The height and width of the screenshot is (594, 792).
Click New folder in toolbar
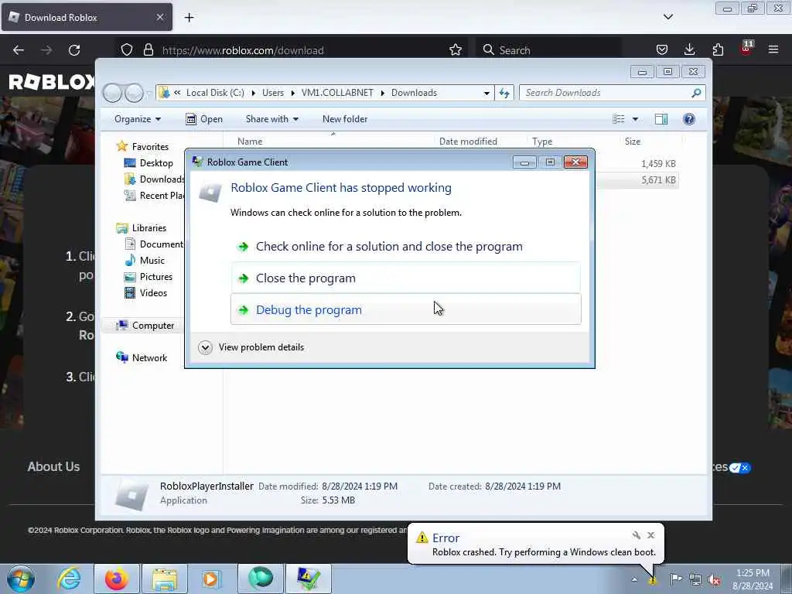pos(345,119)
